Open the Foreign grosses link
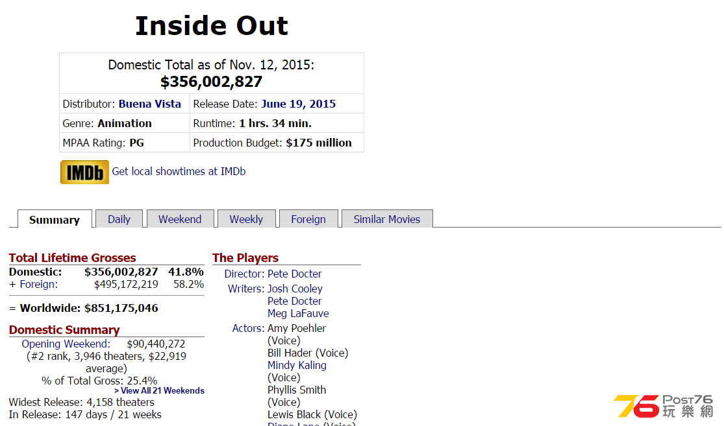724x426 pixels. (x=39, y=284)
